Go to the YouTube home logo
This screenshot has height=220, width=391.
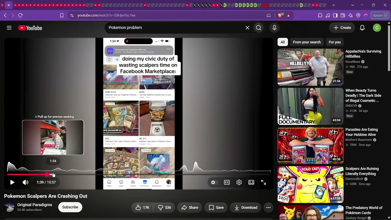coord(30,28)
